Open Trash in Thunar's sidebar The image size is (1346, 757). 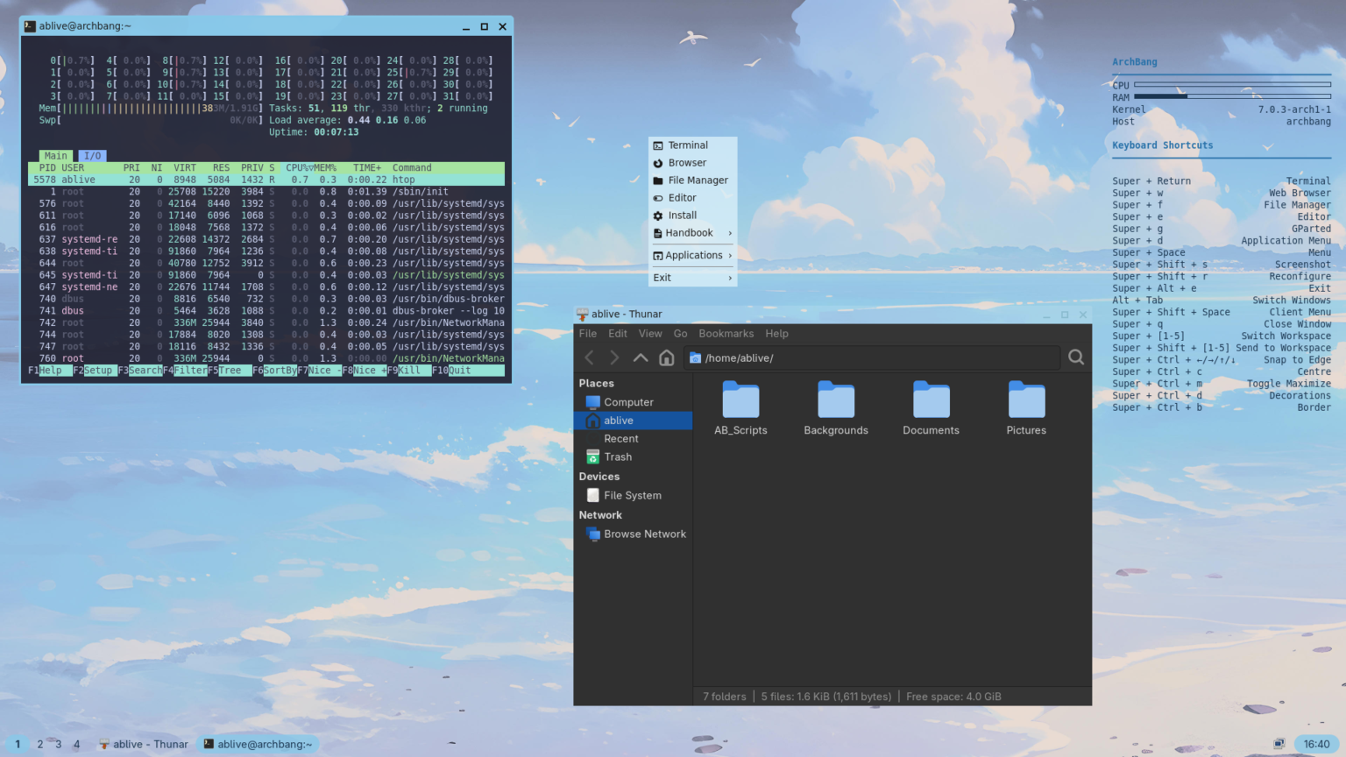tap(633, 457)
